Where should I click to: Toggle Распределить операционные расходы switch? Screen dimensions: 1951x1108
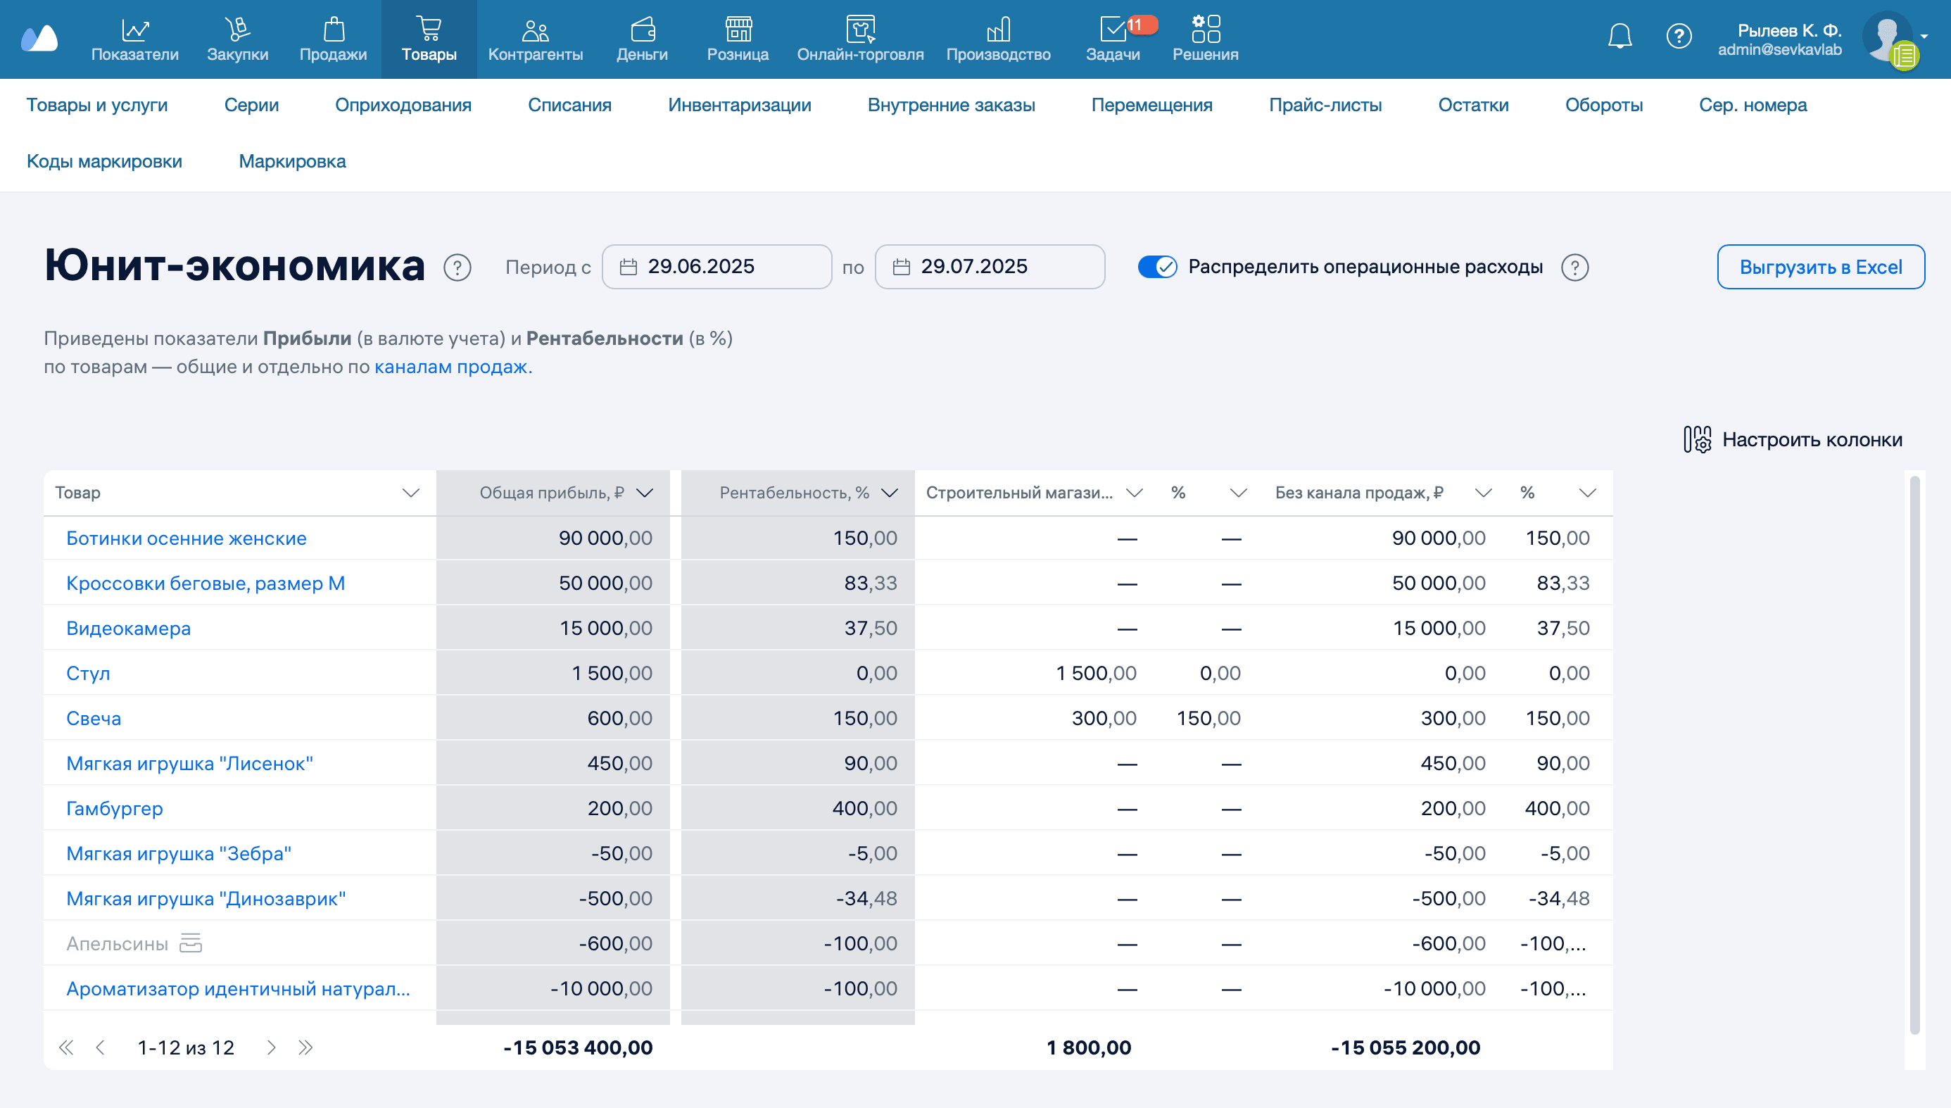[1157, 267]
